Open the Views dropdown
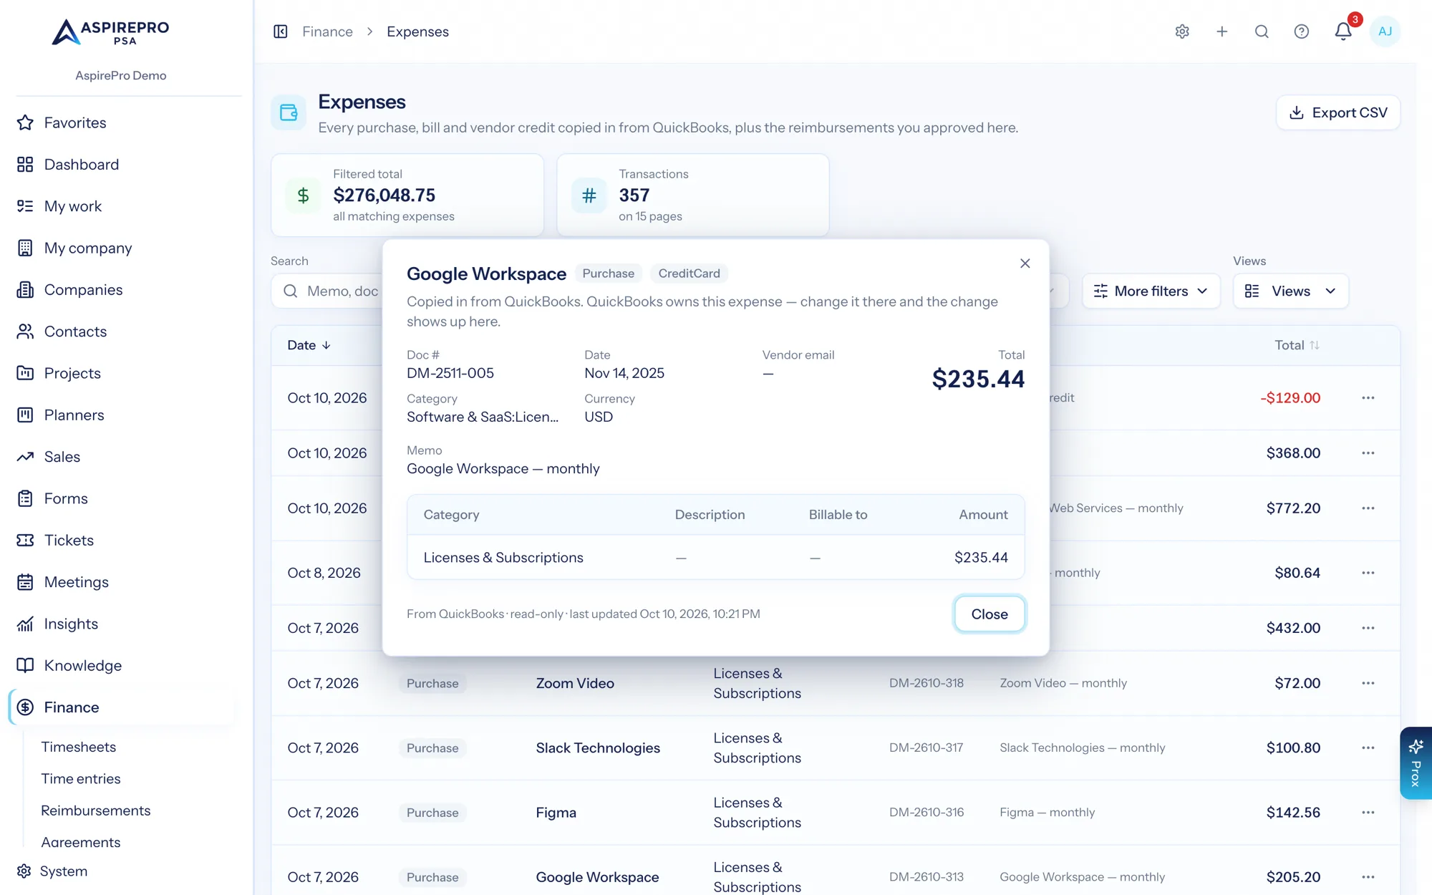This screenshot has width=1432, height=895. [1291, 291]
